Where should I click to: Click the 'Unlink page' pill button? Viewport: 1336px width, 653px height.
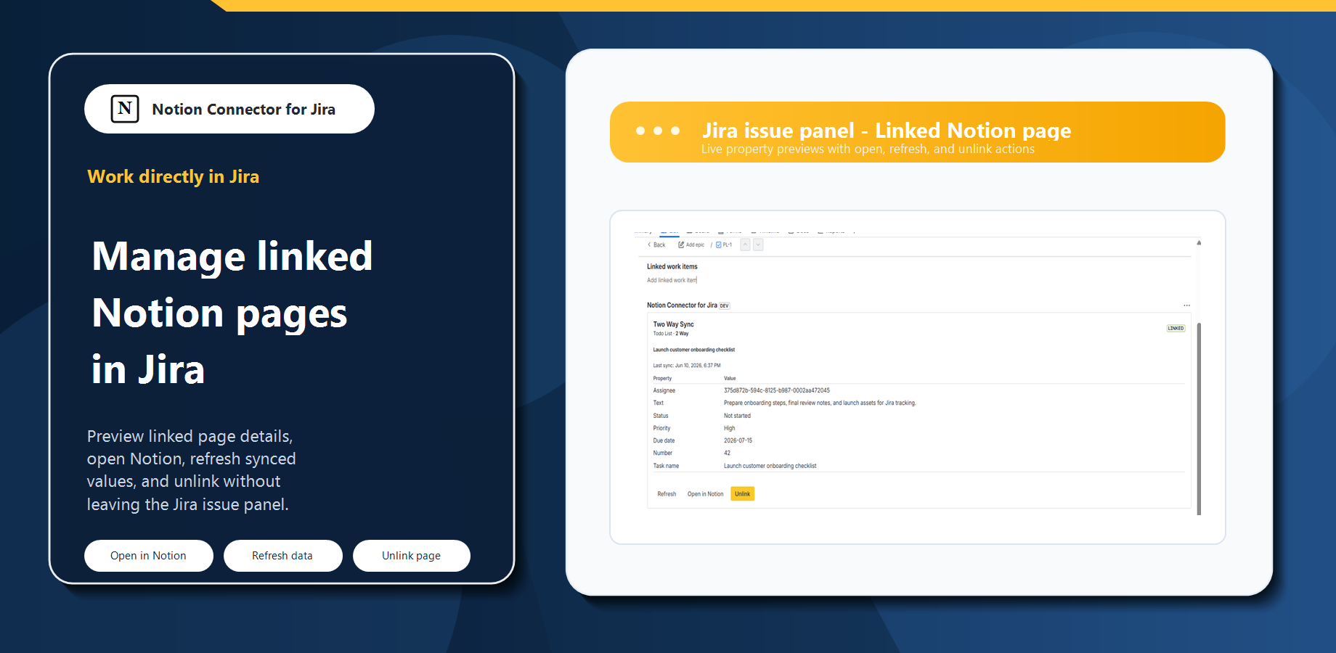point(412,556)
